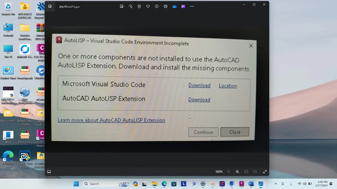
Task: Open Microsoft Edge from the taskbar
Action: tap(164, 184)
